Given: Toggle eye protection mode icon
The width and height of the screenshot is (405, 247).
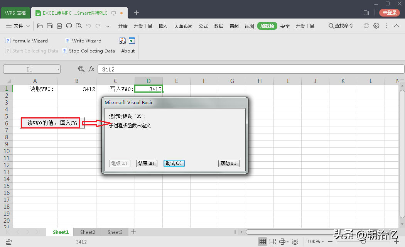Looking at the screenshot, I should tap(295, 242).
